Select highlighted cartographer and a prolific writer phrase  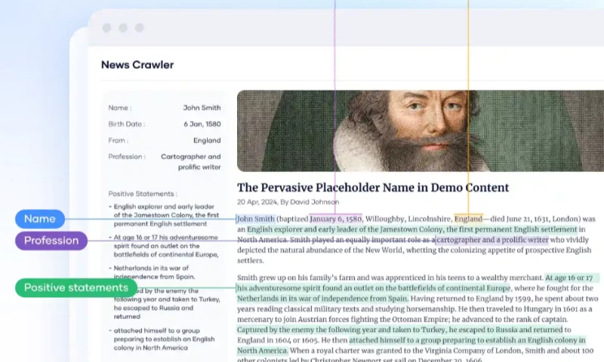(492, 240)
